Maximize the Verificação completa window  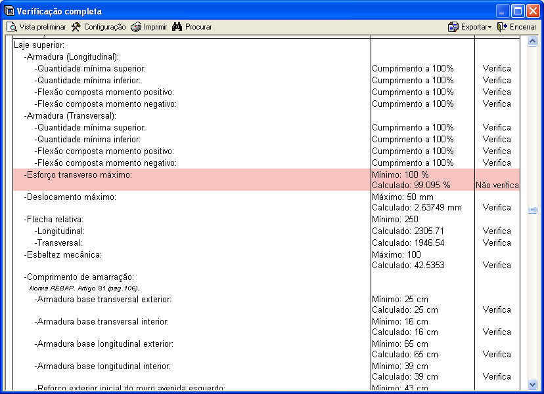point(517,11)
